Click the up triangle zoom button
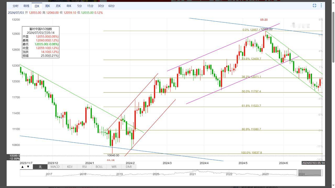The width and height of the screenshot is (335, 188). (x=23, y=167)
